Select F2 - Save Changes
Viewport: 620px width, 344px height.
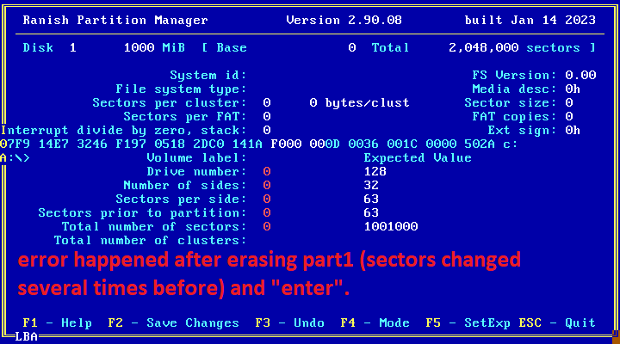pyautogui.click(x=174, y=323)
